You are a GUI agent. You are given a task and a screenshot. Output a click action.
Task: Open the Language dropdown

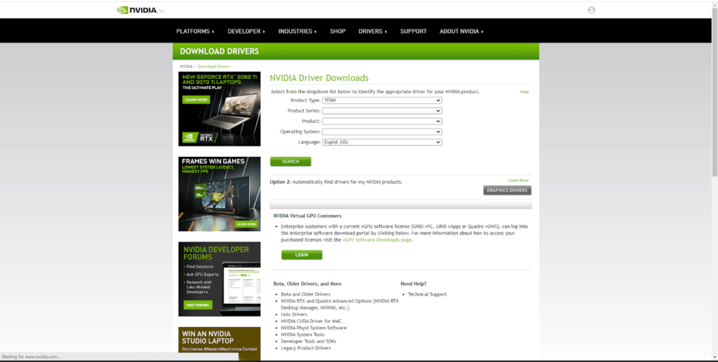point(382,142)
